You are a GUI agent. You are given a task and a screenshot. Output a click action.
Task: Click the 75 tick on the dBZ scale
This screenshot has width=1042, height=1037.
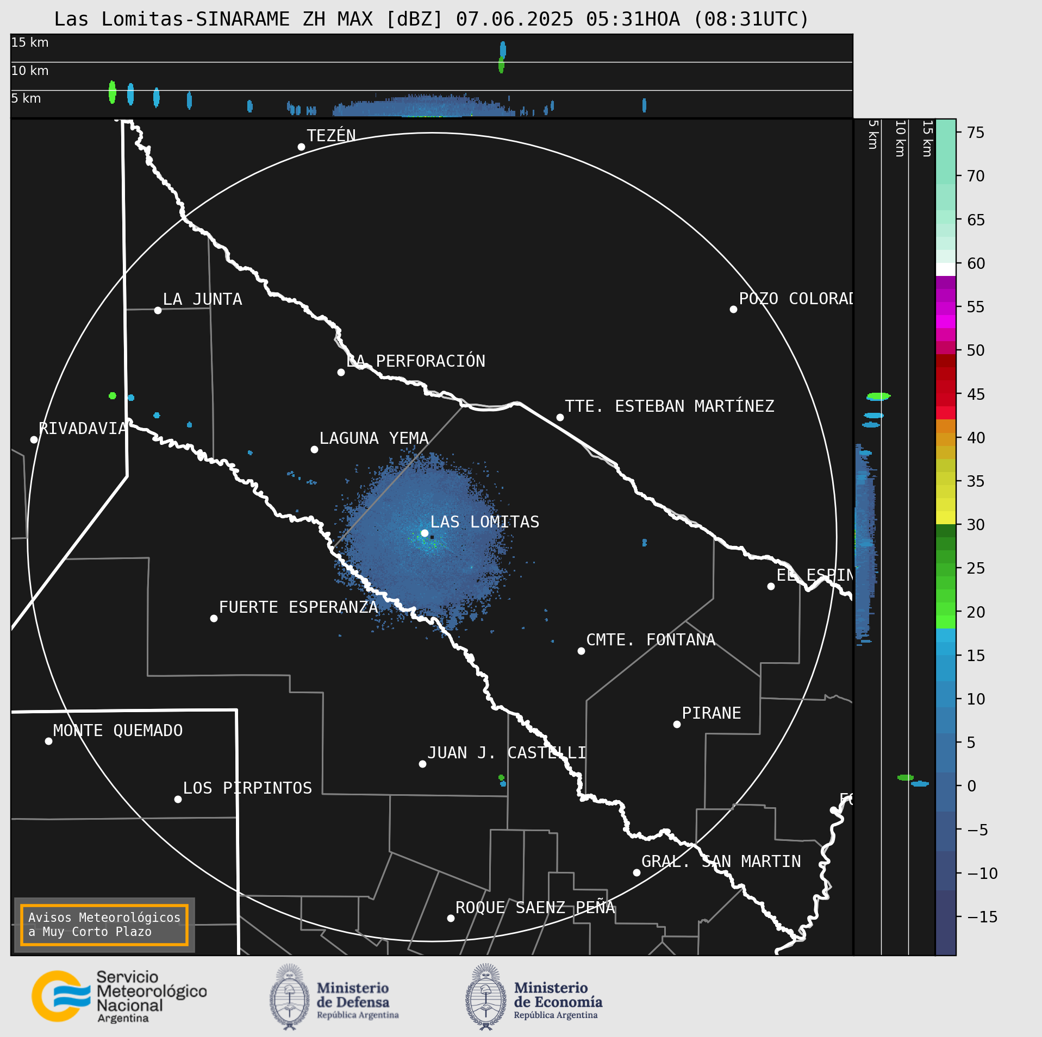(x=976, y=133)
